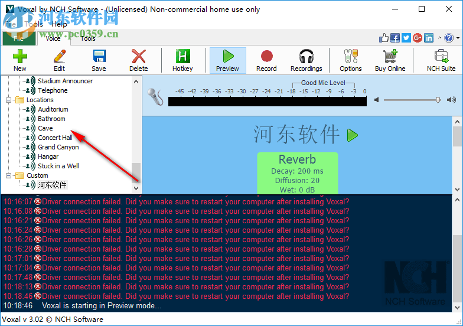Select the Telephone voice
Screen dimensions: 463x326
pos(53,90)
